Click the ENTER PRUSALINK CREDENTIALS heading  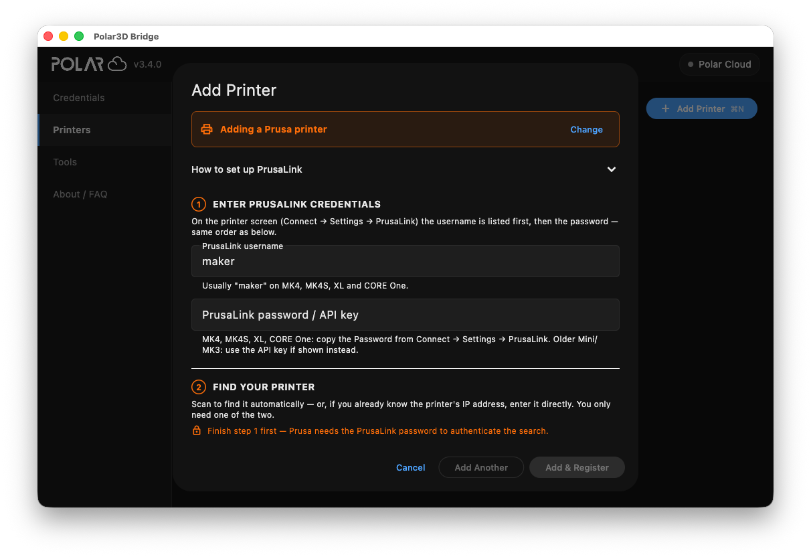296,204
